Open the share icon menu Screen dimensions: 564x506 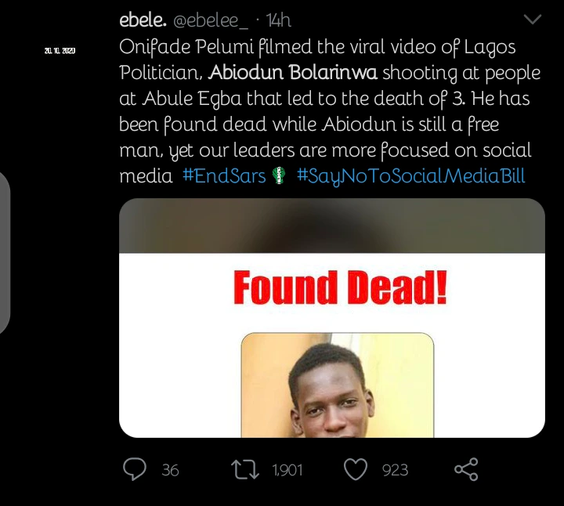click(466, 469)
